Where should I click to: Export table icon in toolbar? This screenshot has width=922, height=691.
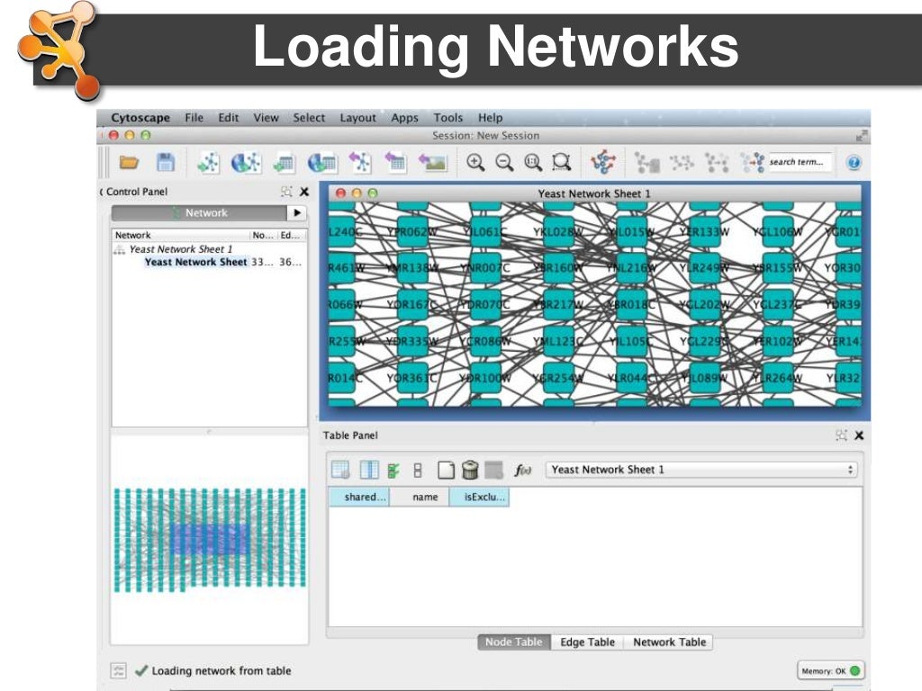coord(396,162)
